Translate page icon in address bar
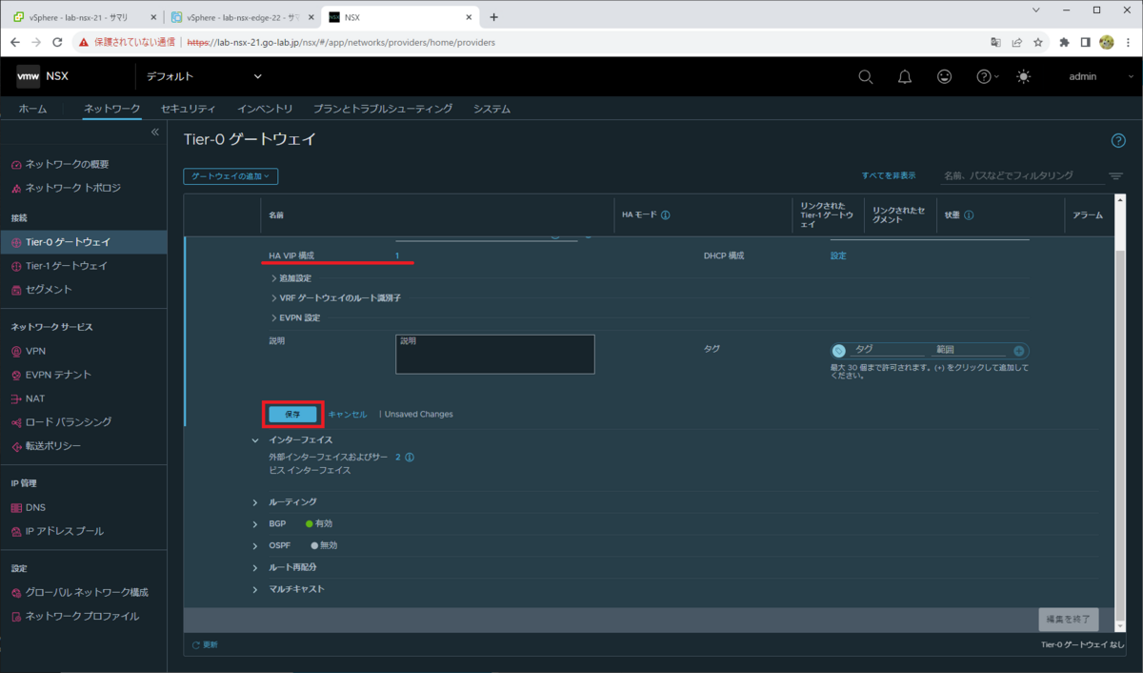 [x=995, y=42]
